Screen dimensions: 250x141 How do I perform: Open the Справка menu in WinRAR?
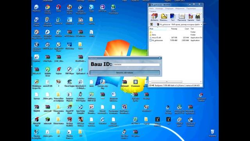pos(153,11)
